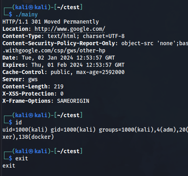
Task: Click the ~/ctest path in the first prompt
Action: tap(68, 7)
